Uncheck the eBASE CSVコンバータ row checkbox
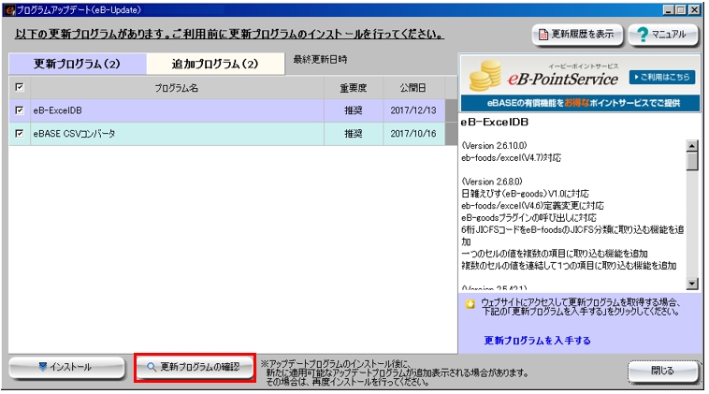Viewport: 709px width, 394px height. coord(20,134)
